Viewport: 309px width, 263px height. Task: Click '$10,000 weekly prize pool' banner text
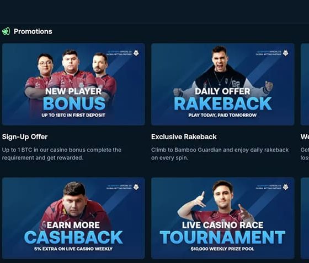coord(222,249)
